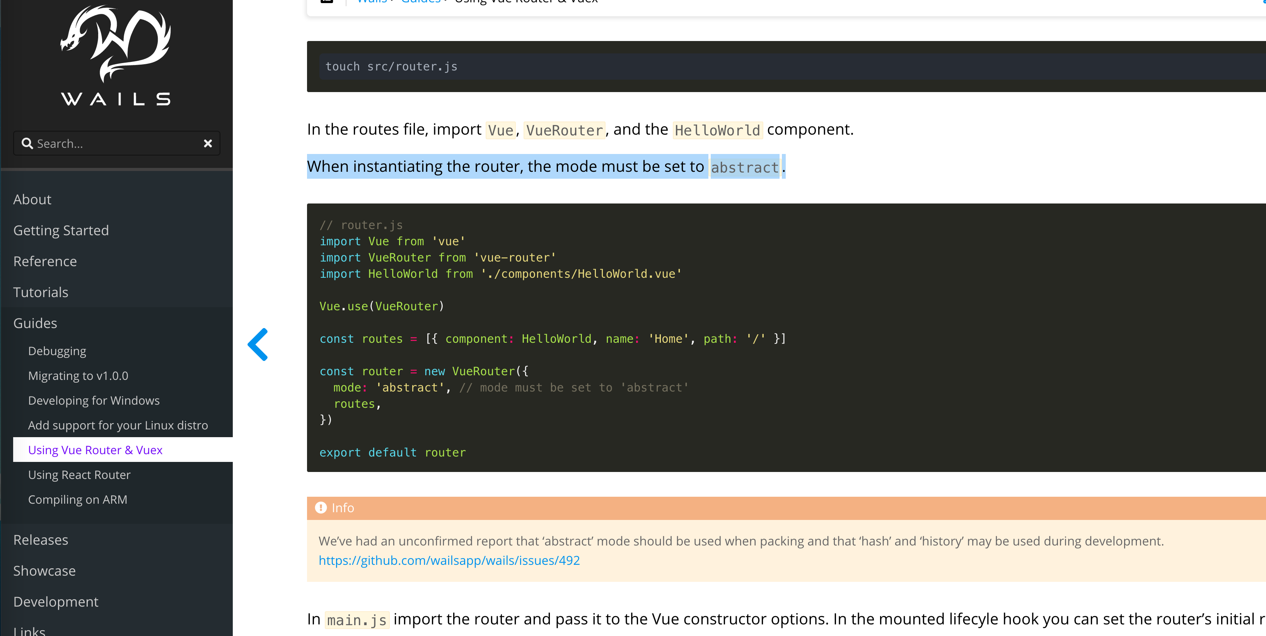Open Getting Started in the sidebar

(x=61, y=230)
